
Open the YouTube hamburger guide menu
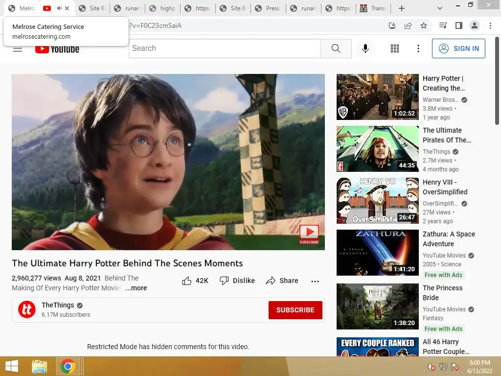tap(18, 49)
